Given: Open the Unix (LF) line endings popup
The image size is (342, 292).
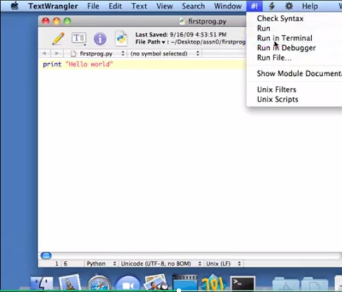Looking at the screenshot, I should click(x=223, y=263).
